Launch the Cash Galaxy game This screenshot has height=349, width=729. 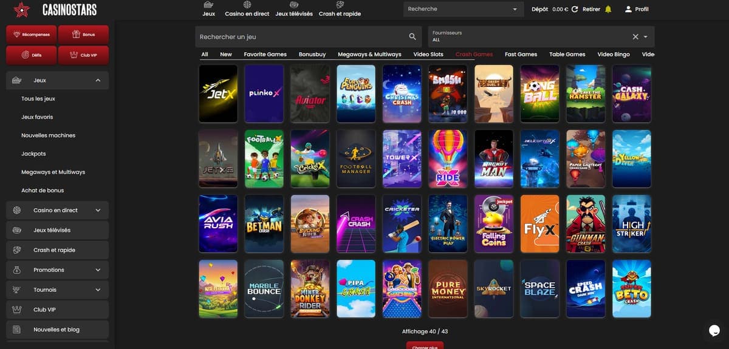(x=632, y=93)
